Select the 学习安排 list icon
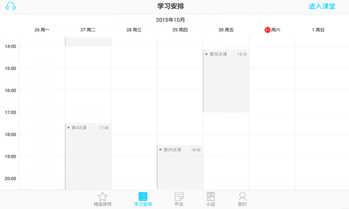Screen dimensions: 349x209 [x=143, y=197]
